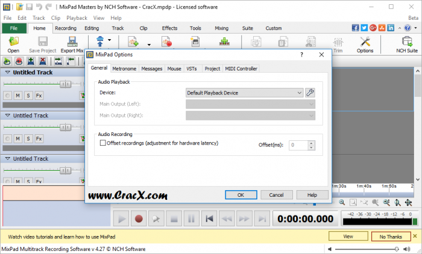422x254 pixels.
Task: Toggle Fx on the first Untitled Track
Action: tap(39, 96)
